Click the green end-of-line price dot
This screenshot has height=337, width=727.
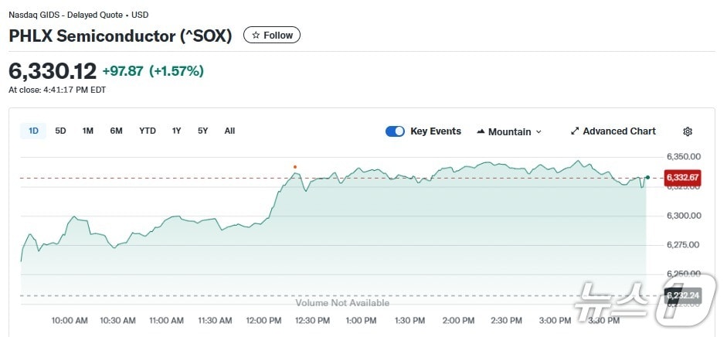[647, 178]
